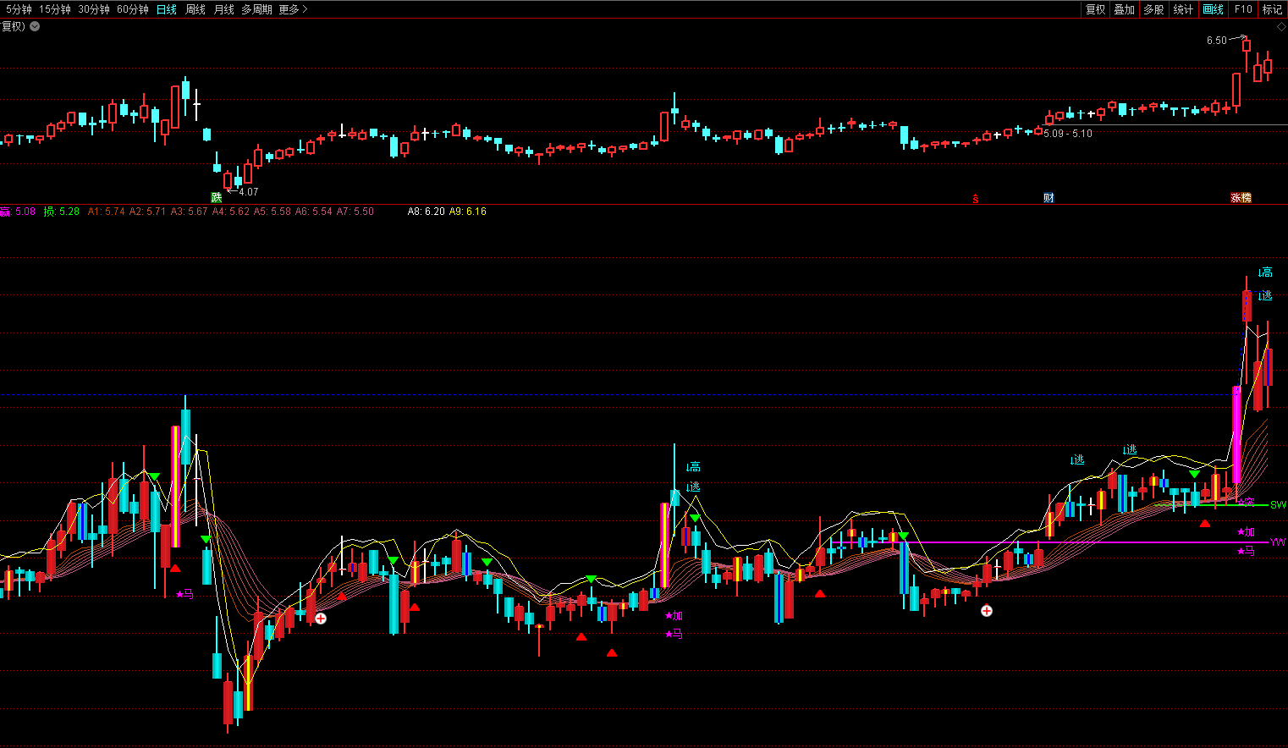Click the diamond icon at chart corner
Viewport: 1288px width, 748px height.
point(1280,27)
